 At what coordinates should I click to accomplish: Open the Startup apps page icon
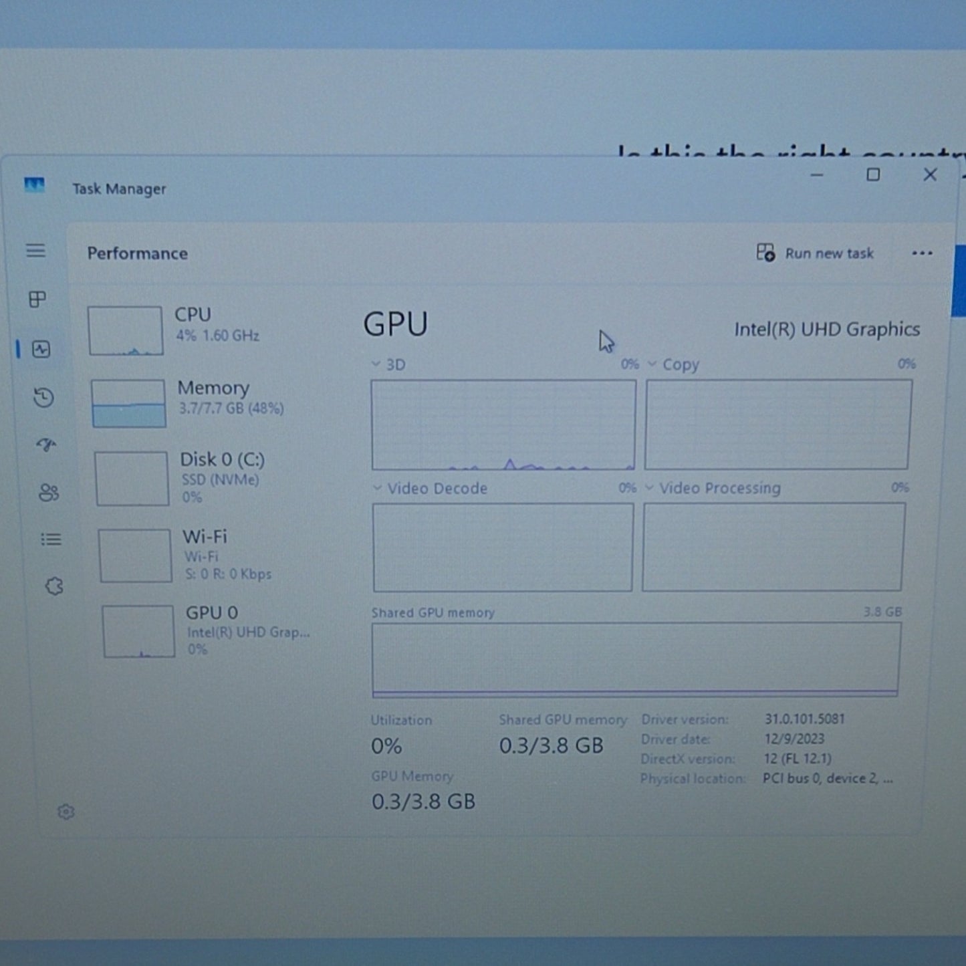click(46, 445)
